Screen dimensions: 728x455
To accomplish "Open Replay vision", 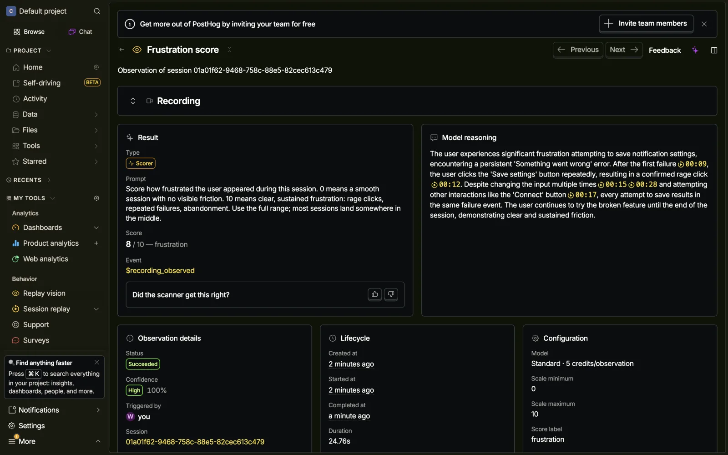I will tap(44, 293).
